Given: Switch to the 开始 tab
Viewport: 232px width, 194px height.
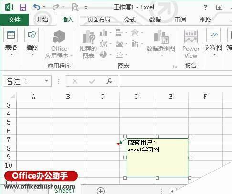Looking at the screenshot, I should [42, 20].
